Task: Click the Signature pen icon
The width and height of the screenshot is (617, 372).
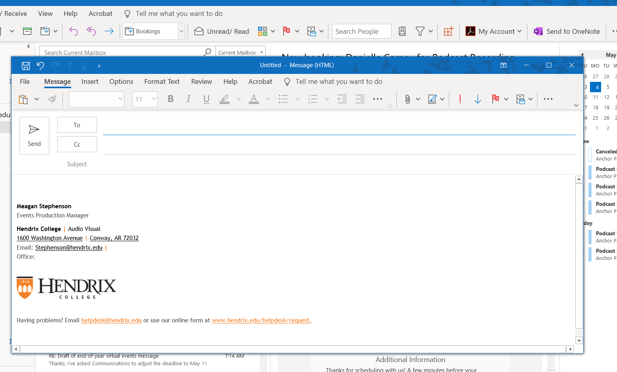Action: click(433, 99)
